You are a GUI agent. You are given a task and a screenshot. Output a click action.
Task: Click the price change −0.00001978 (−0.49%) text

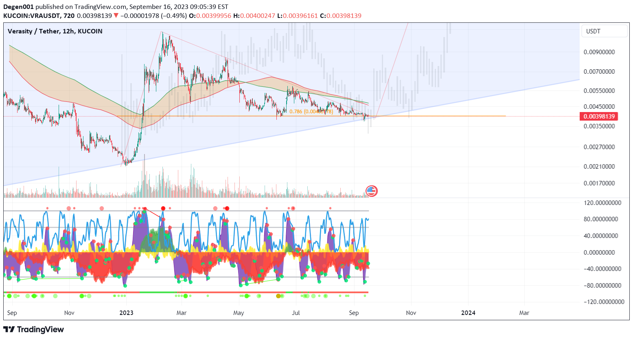point(153,16)
